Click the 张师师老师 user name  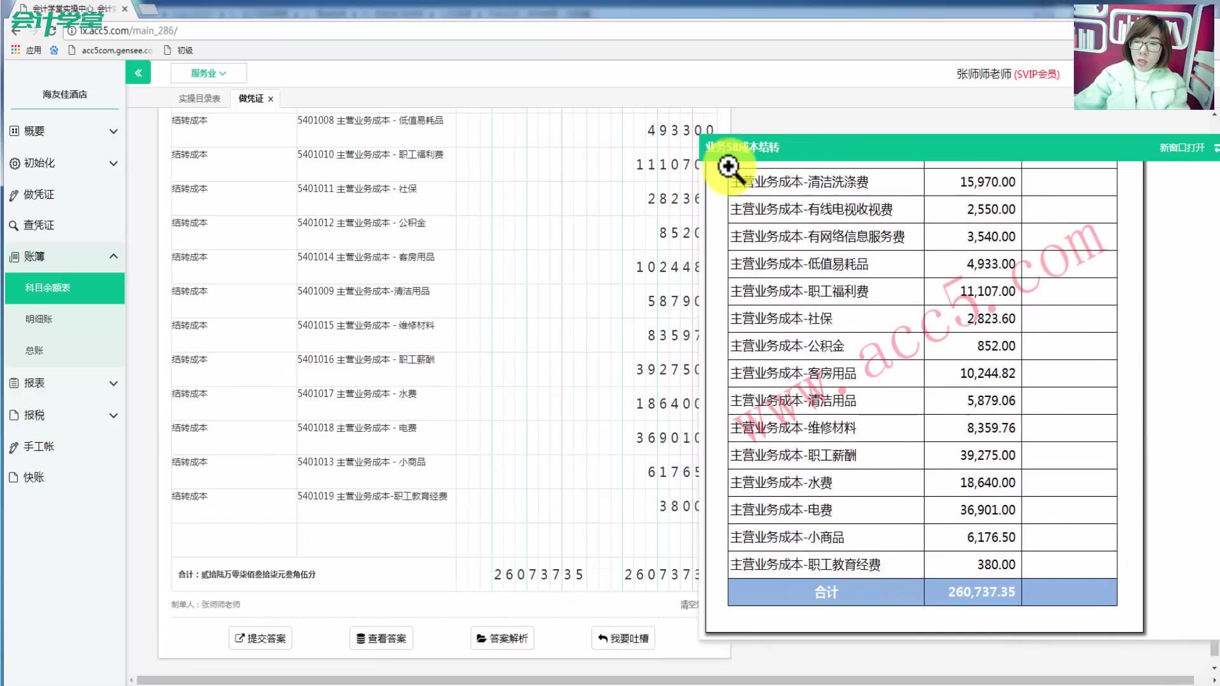(x=984, y=74)
